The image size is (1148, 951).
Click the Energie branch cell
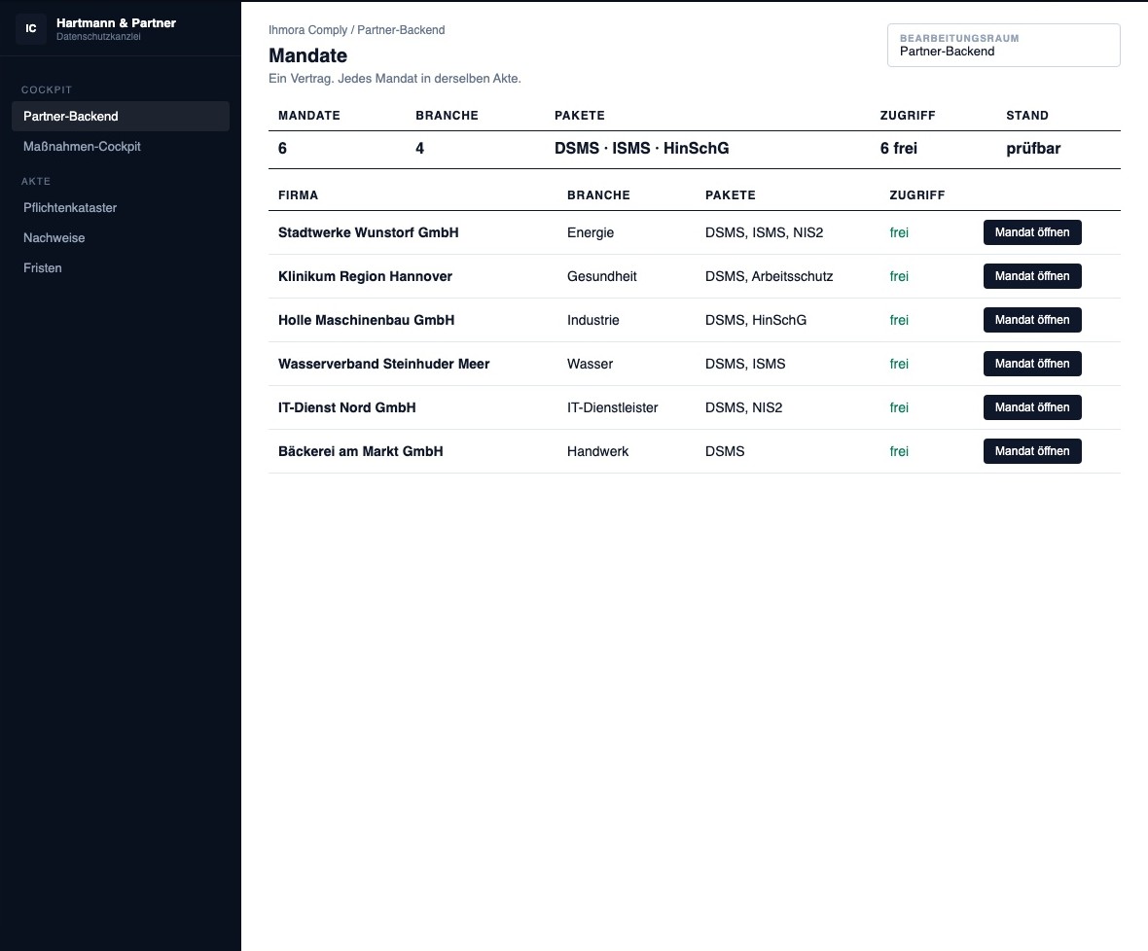(591, 232)
